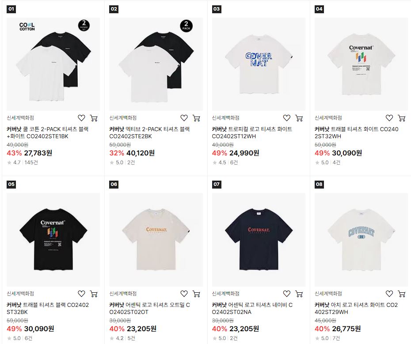
Task: Add cool cotton 2-PACK tee to cart
Action: pyautogui.click(x=94, y=118)
